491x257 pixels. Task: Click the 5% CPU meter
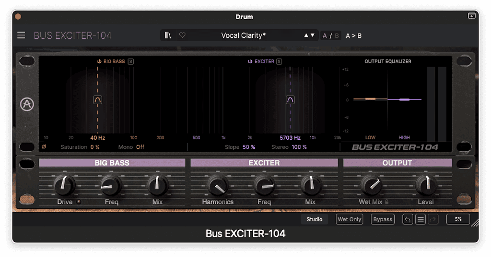tap(458, 219)
